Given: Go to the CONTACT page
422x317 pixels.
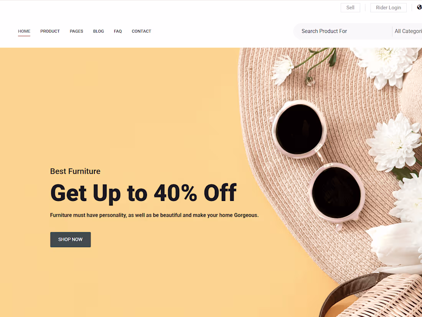Looking at the screenshot, I should [141, 31].
